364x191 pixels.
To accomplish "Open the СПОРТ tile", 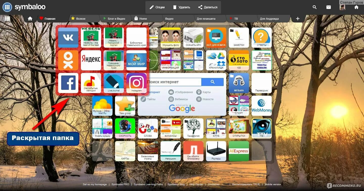I will 239,106.
